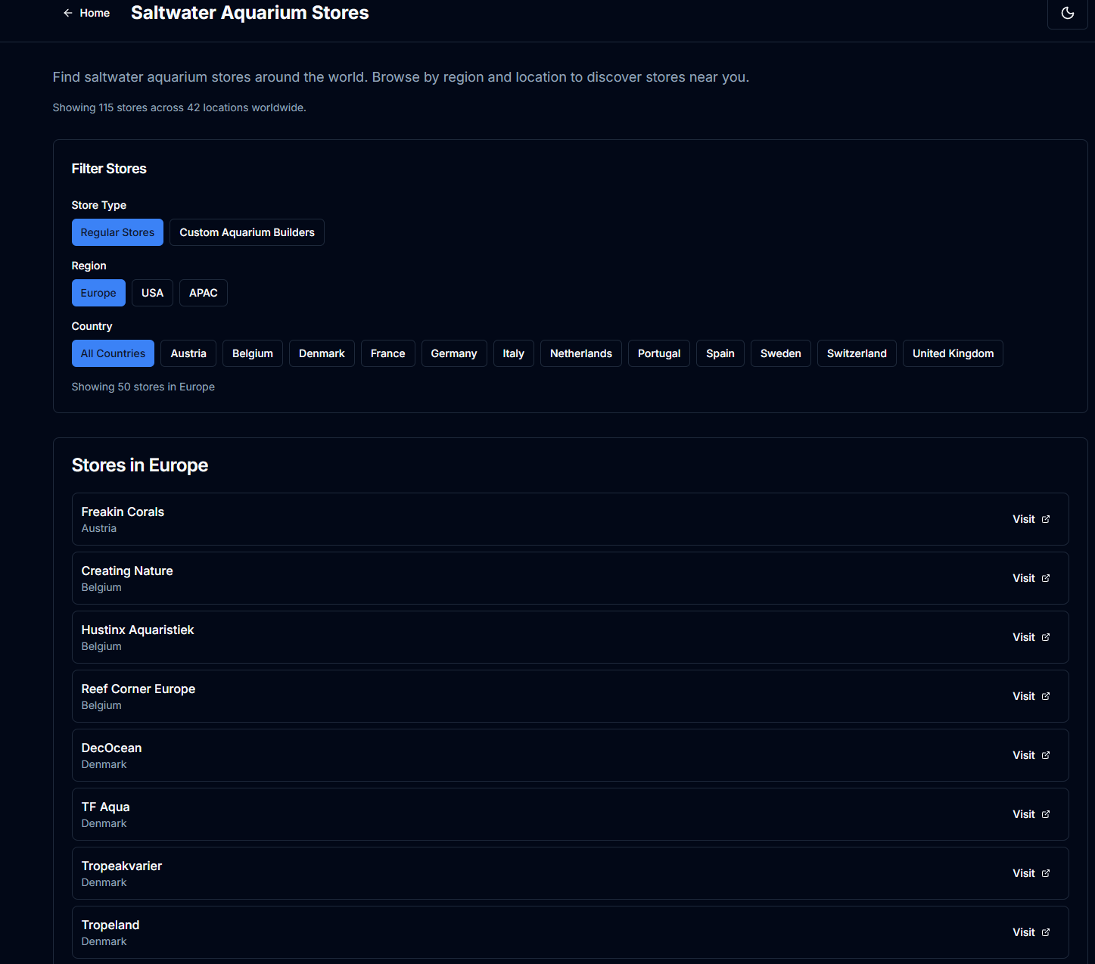Screen dimensions: 1095x964
Task: Filter stores by Netherlands
Action: point(580,353)
